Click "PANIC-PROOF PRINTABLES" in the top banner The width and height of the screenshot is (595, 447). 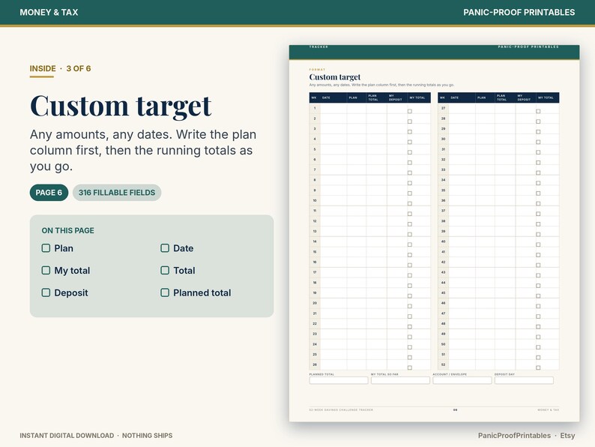tap(519, 13)
